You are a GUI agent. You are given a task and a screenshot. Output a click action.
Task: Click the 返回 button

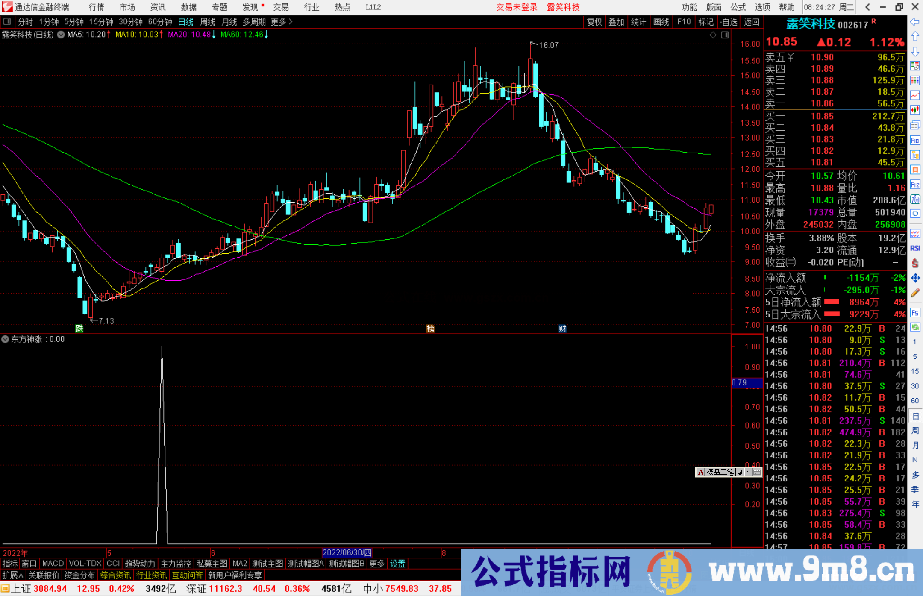[x=751, y=22]
